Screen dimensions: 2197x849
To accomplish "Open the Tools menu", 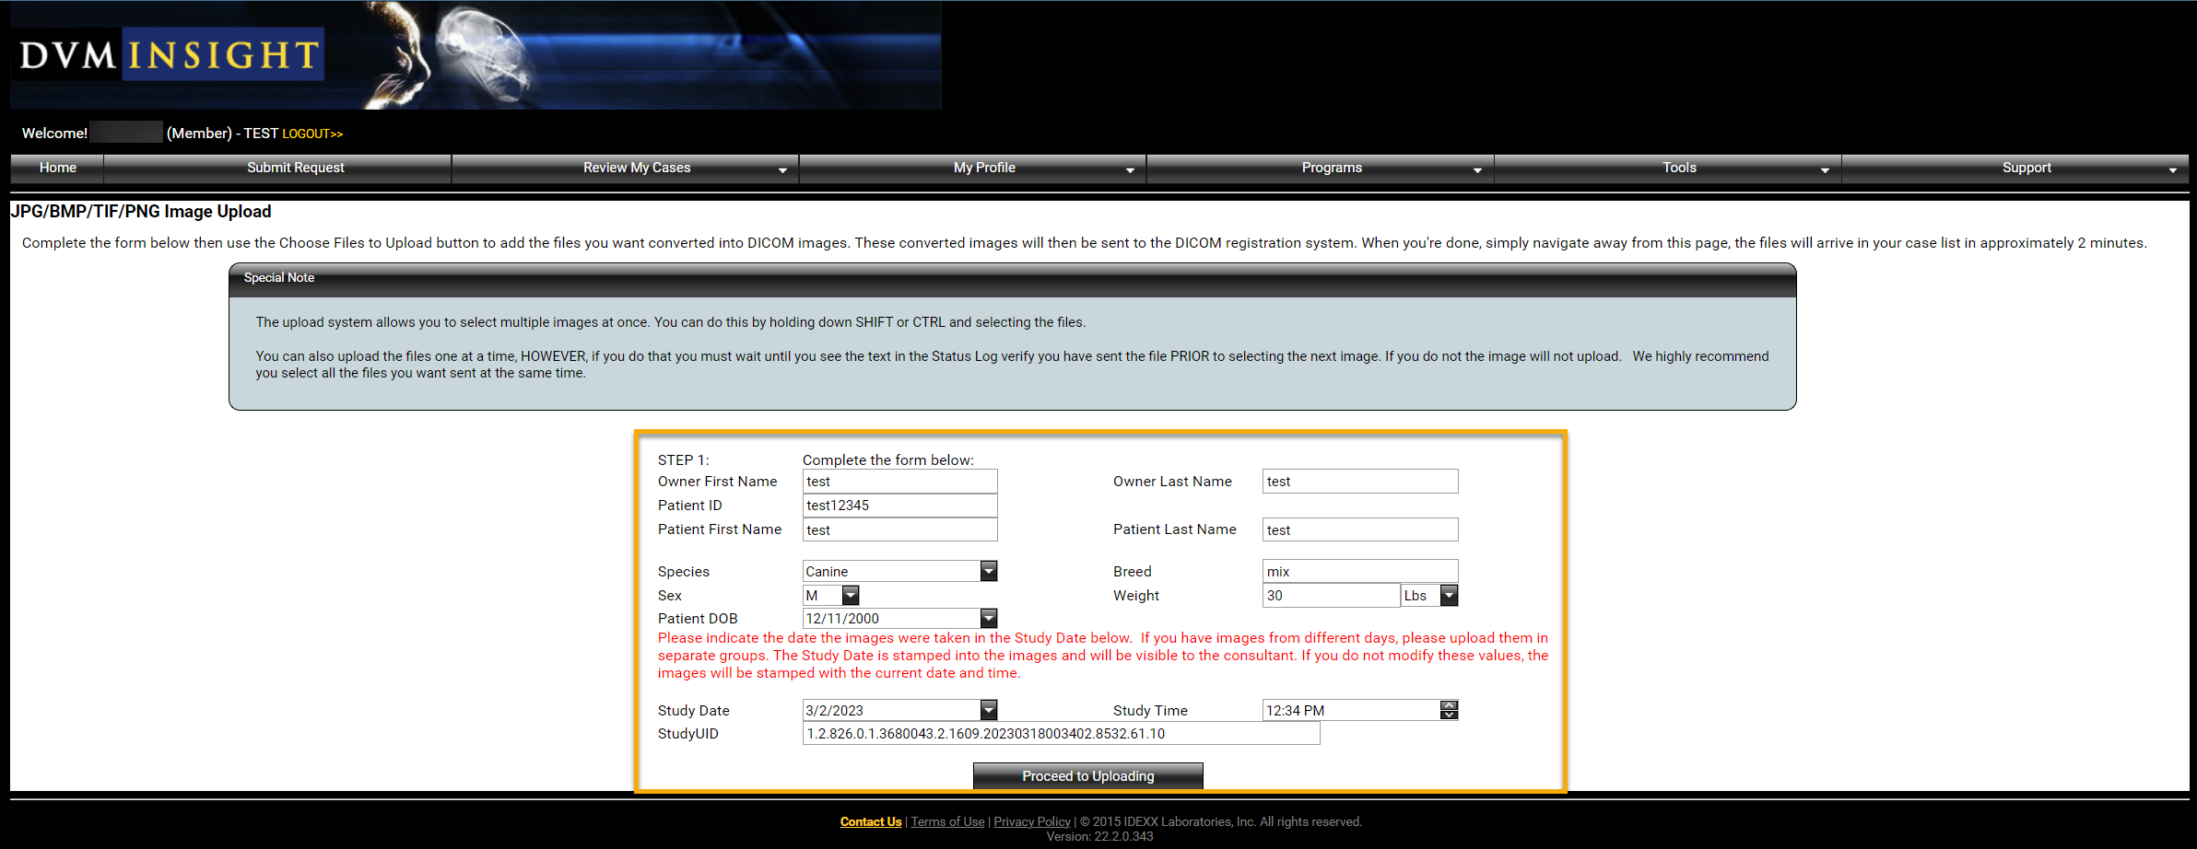I will (x=1678, y=168).
